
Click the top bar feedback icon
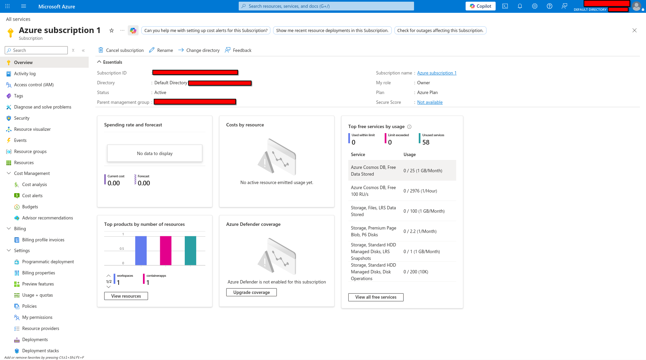tap(564, 6)
